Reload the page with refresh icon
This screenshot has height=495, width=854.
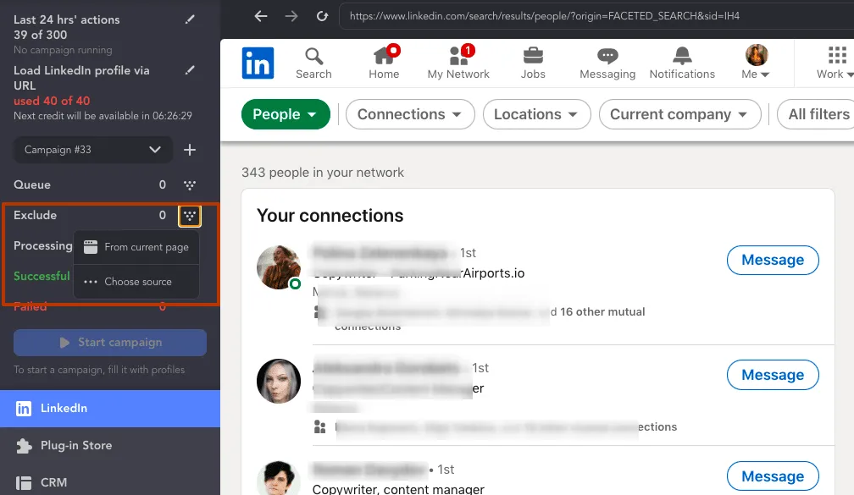pyautogui.click(x=323, y=16)
